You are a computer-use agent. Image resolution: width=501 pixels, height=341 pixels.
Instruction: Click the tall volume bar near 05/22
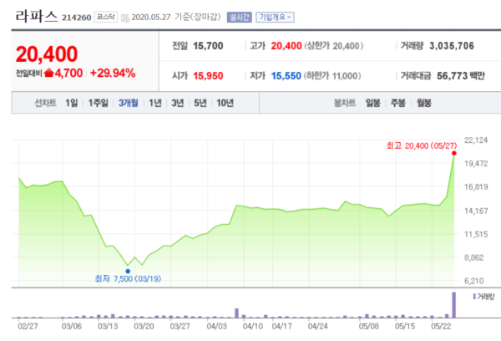(453, 305)
